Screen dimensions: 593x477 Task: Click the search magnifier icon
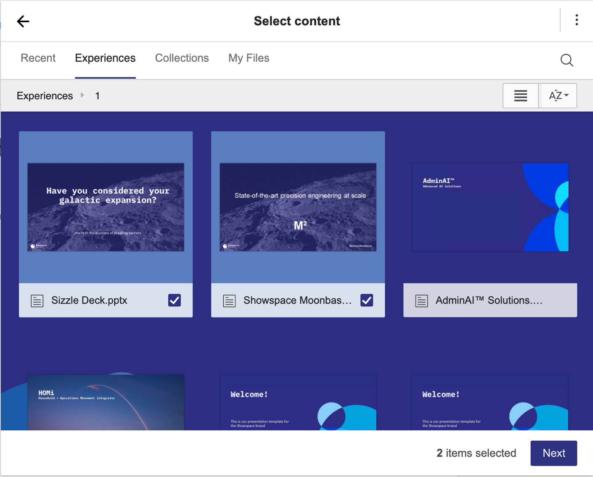(567, 60)
